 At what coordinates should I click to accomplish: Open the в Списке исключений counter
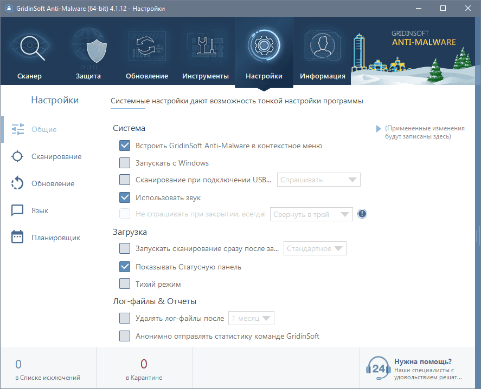tap(48, 370)
